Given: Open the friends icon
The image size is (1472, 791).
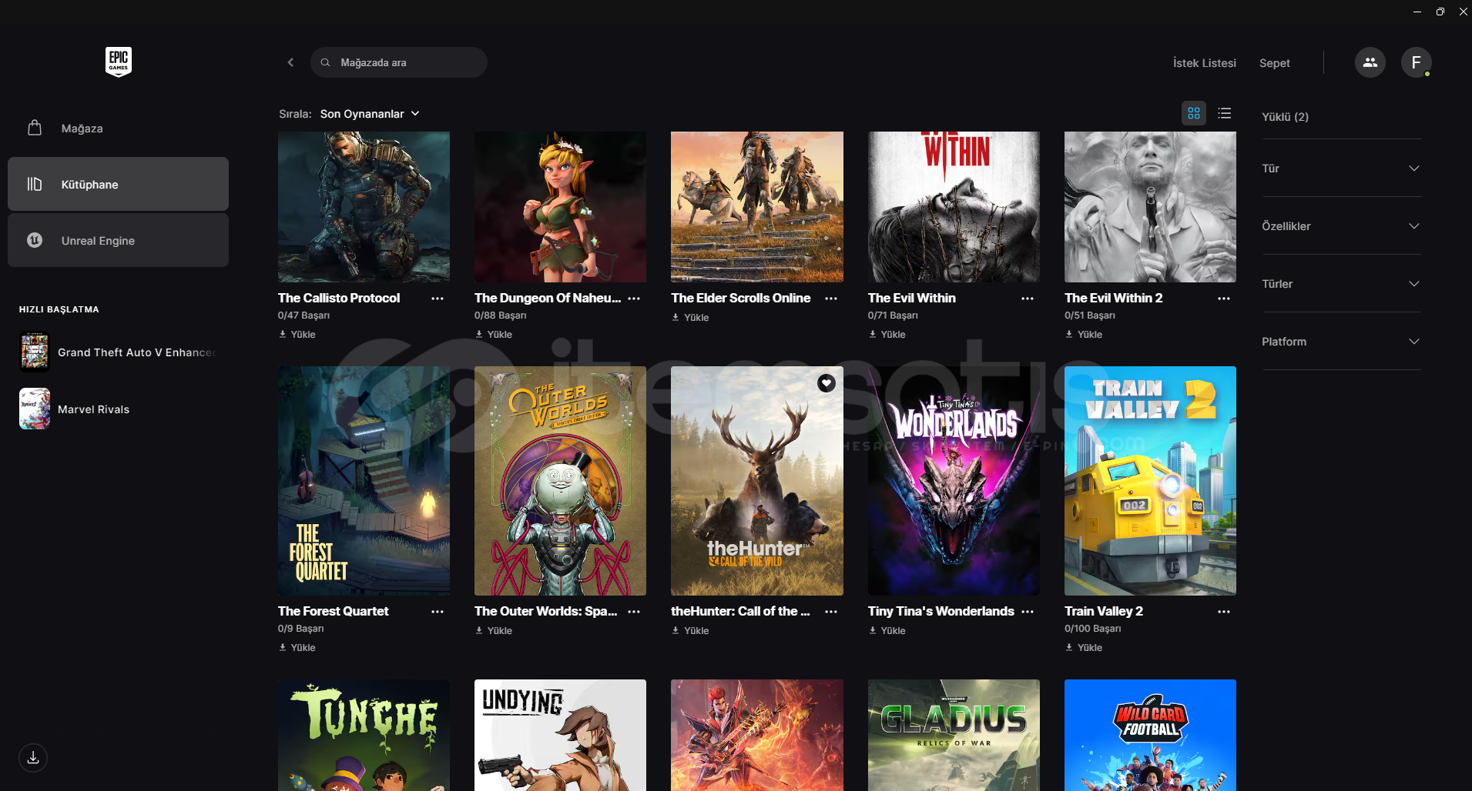Looking at the screenshot, I should (x=1370, y=62).
